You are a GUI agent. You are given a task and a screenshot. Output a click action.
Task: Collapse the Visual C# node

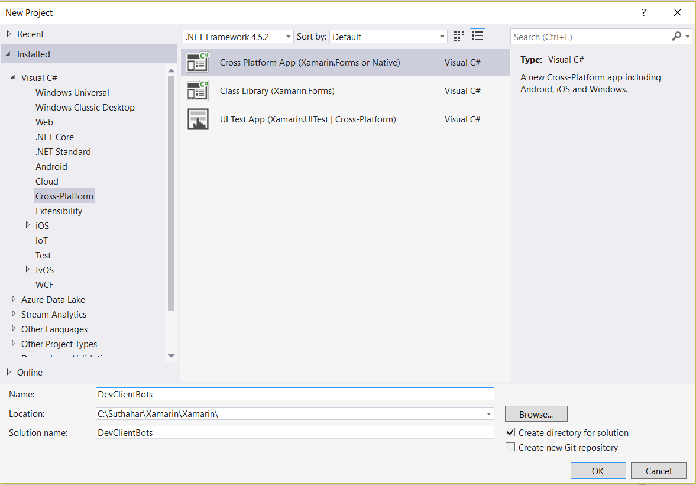point(12,77)
